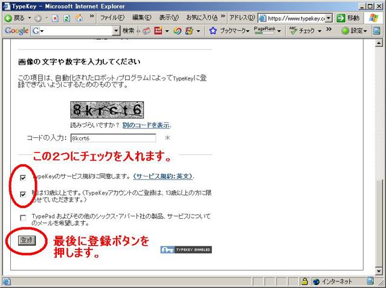Stop page loading with the red X icon
The width and height of the screenshot is (386, 288).
55,19
